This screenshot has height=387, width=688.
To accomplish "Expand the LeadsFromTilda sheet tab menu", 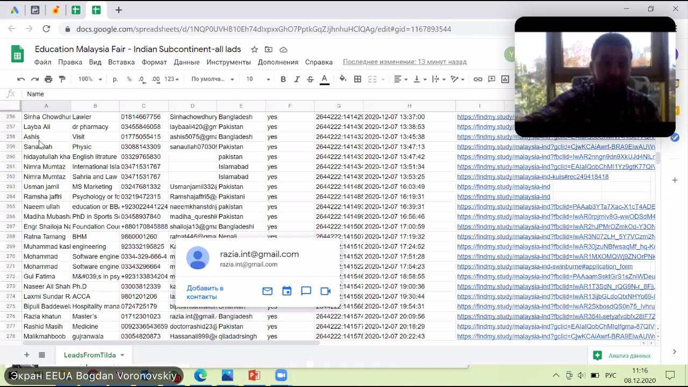I will click(122, 355).
